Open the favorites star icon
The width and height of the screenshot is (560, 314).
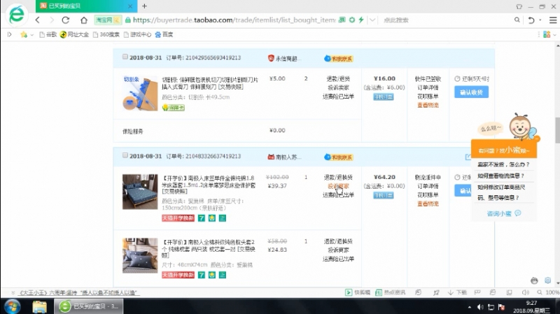coord(24,34)
